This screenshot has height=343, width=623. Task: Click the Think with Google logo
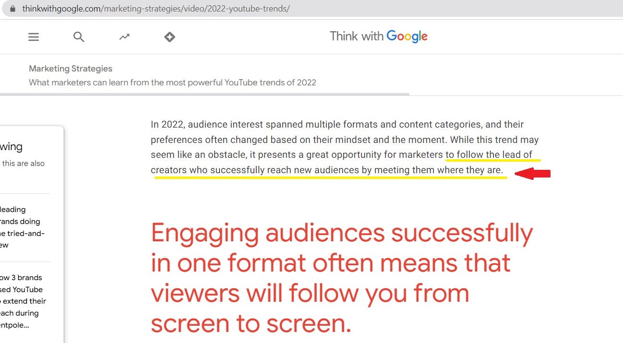(379, 36)
